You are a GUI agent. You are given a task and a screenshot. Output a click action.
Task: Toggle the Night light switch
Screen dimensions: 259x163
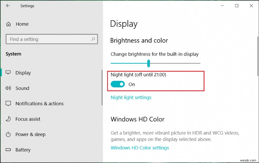tap(118, 84)
